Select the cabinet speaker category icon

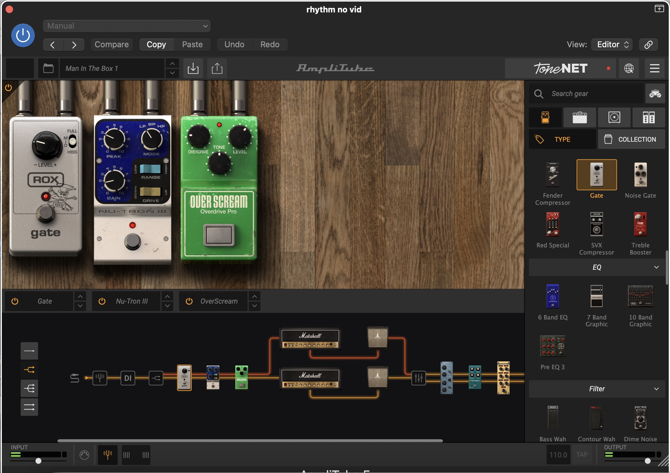(x=614, y=117)
